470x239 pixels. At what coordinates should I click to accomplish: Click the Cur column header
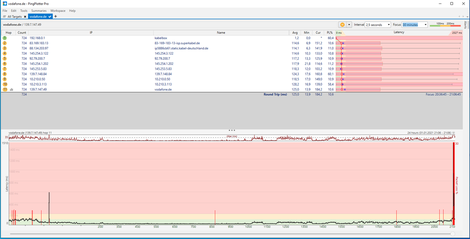[x=318, y=32]
